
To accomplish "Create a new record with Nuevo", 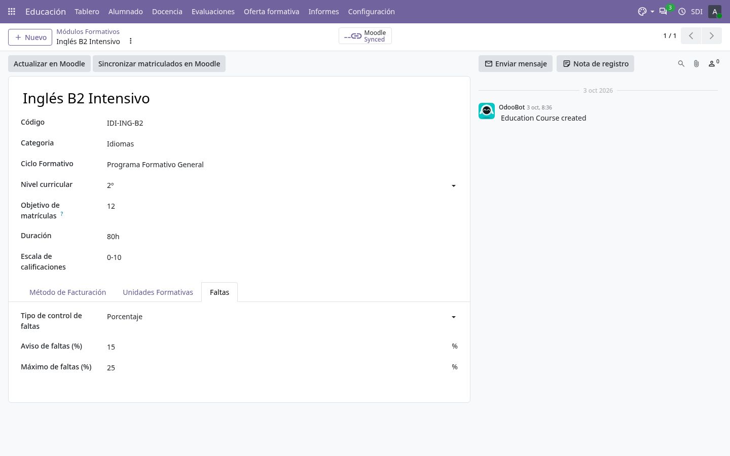I will pos(30,37).
